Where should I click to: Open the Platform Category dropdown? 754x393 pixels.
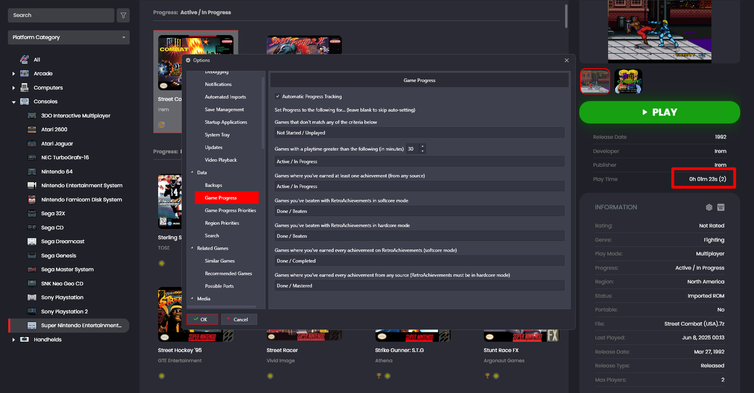[69, 37]
